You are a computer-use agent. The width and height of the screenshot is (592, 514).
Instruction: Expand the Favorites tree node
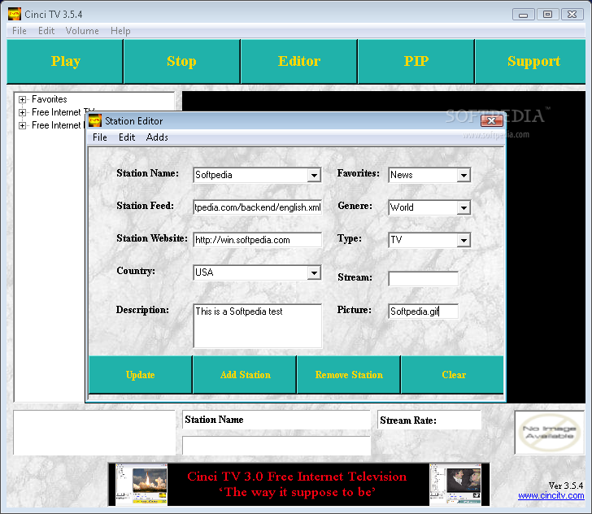[x=22, y=100]
